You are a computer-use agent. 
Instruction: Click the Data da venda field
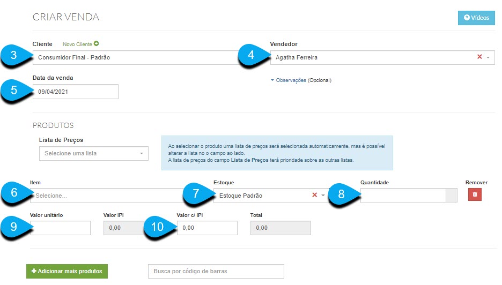click(x=76, y=92)
